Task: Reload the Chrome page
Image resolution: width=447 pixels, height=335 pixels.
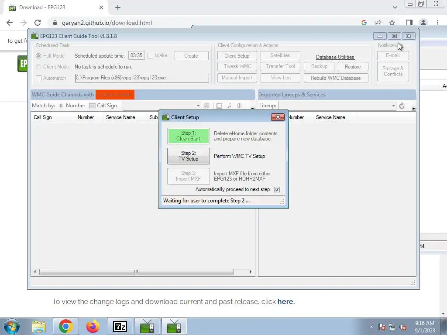Action: pyautogui.click(x=38, y=23)
